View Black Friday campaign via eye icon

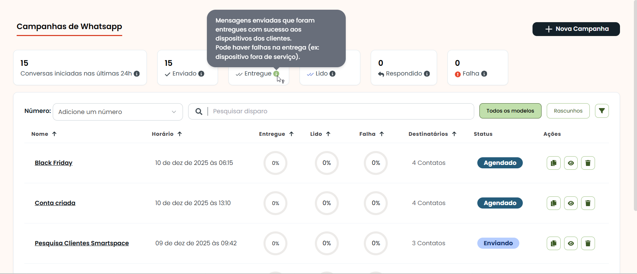coord(571,163)
